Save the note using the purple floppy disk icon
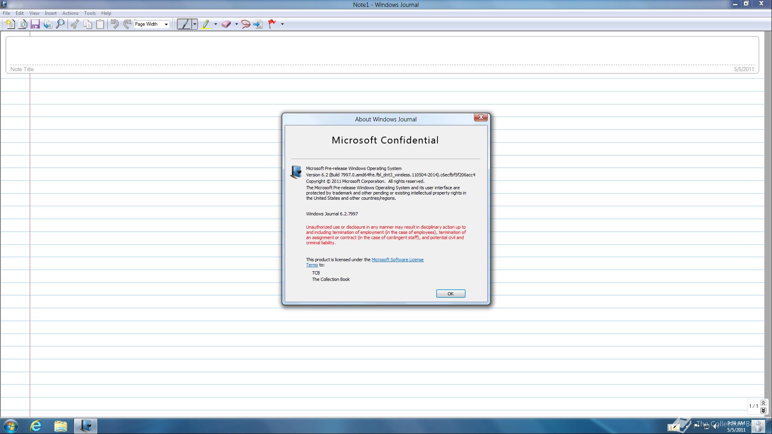This screenshot has width=772, height=434. tap(35, 24)
